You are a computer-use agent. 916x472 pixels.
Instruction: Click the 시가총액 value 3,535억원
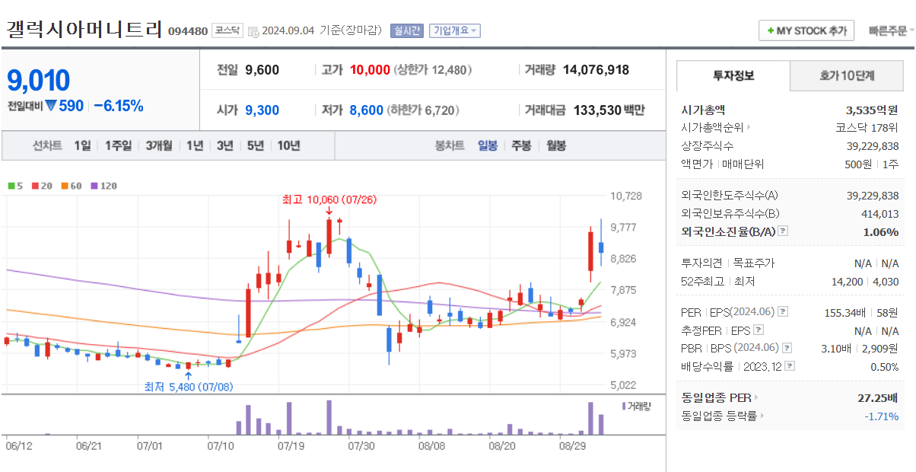(872, 110)
